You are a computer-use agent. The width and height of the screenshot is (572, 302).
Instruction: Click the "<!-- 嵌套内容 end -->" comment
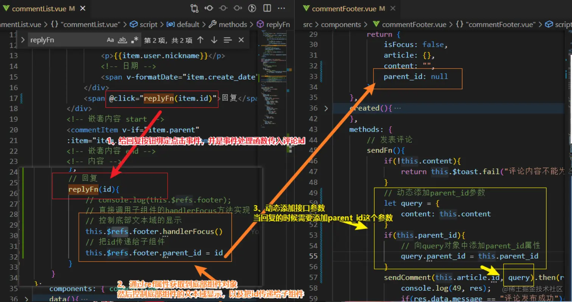(x=111, y=151)
